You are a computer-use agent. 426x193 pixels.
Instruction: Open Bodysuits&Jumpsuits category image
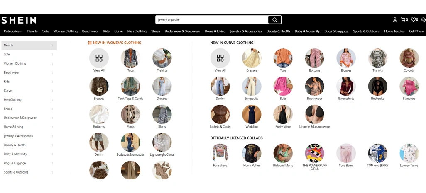[x=130, y=142]
